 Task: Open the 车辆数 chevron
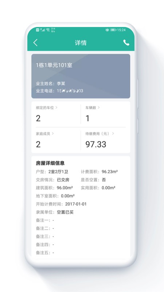click(x=99, y=107)
